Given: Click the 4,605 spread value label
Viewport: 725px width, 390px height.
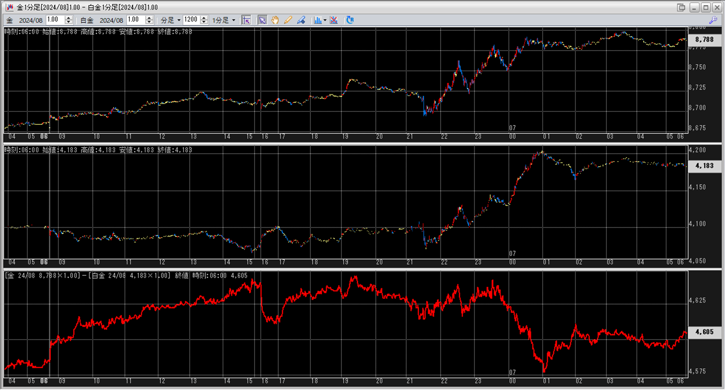Looking at the screenshot, I should pyautogui.click(x=704, y=332).
